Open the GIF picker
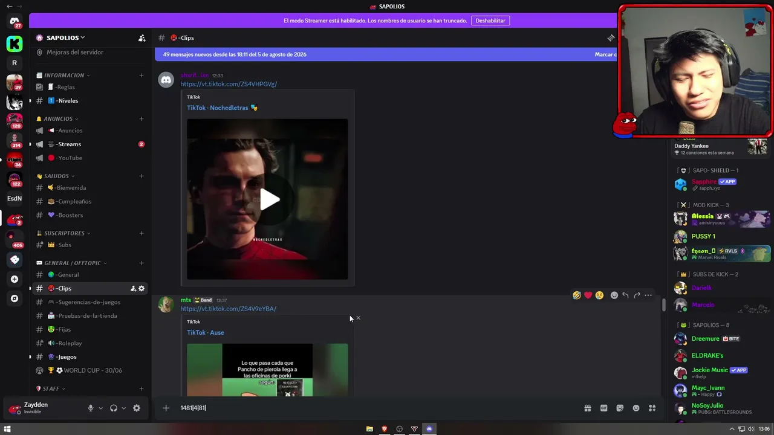The width and height of the screenshot is (774, 435). (603, 408)
